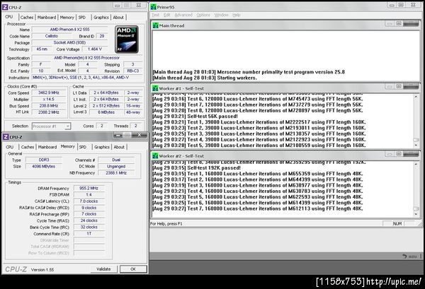Click the 'Self-test 192K passed!' log line

[196, 168]
